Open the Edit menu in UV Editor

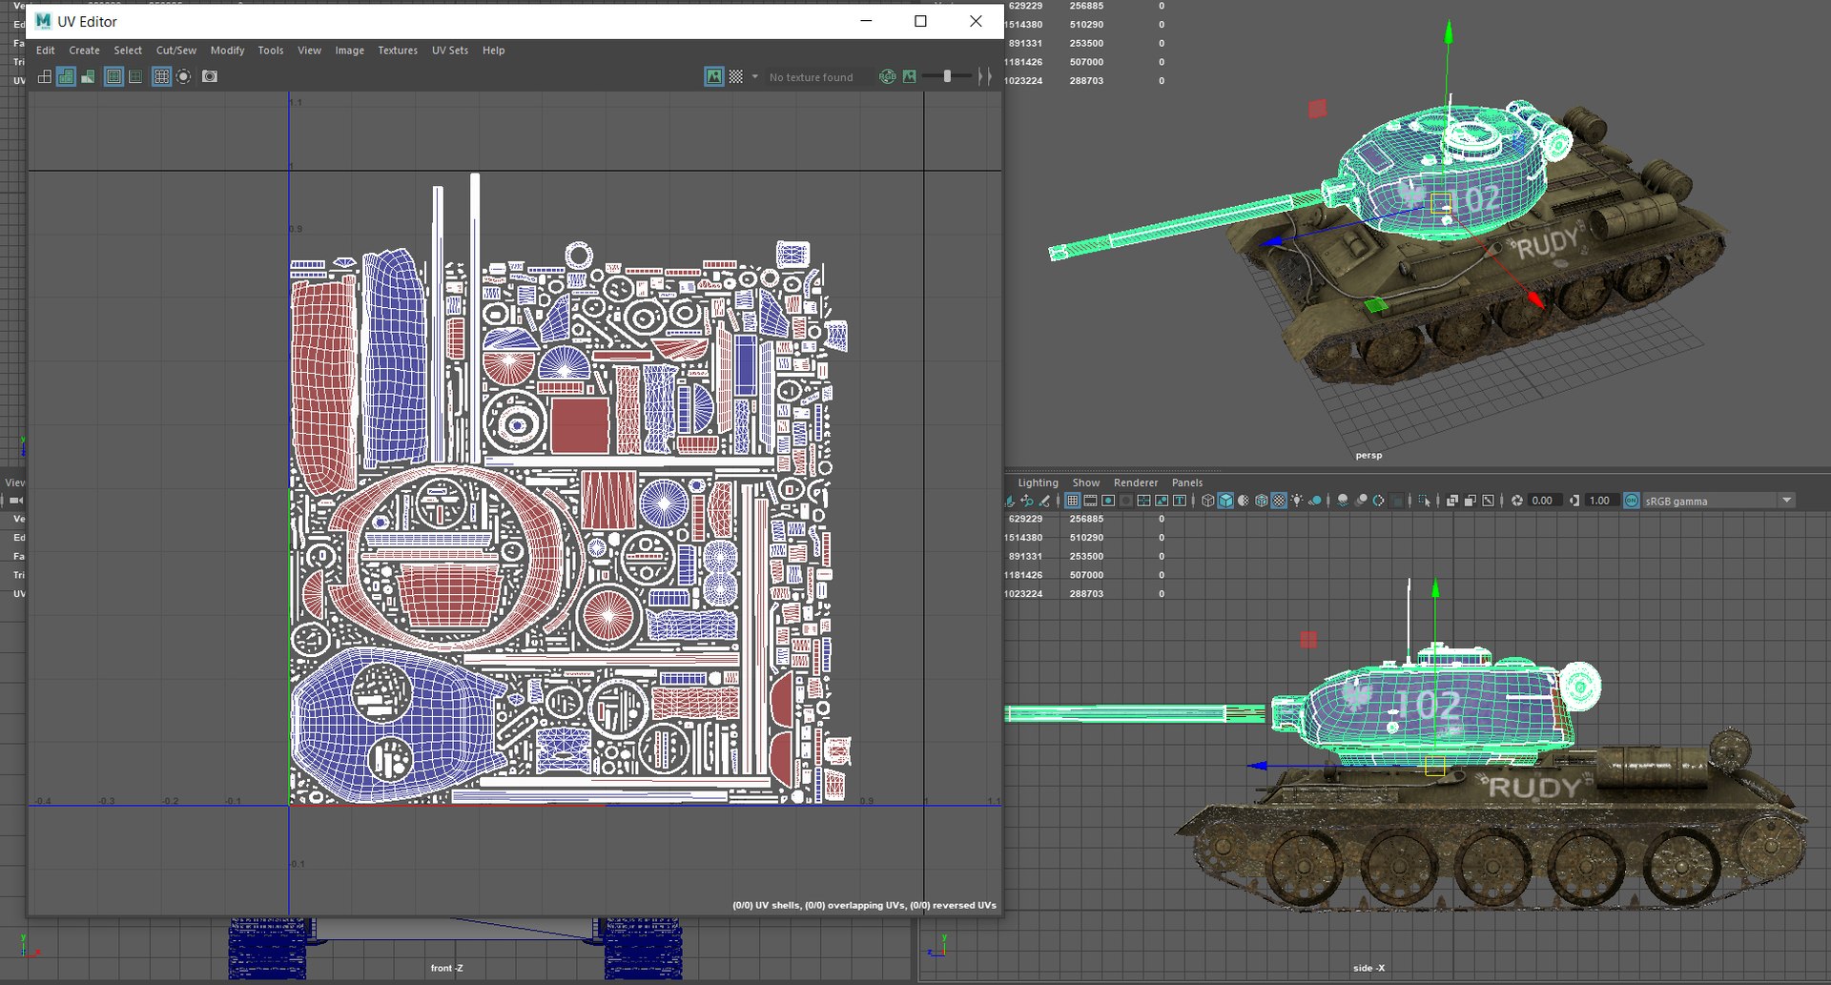(45, 51)
